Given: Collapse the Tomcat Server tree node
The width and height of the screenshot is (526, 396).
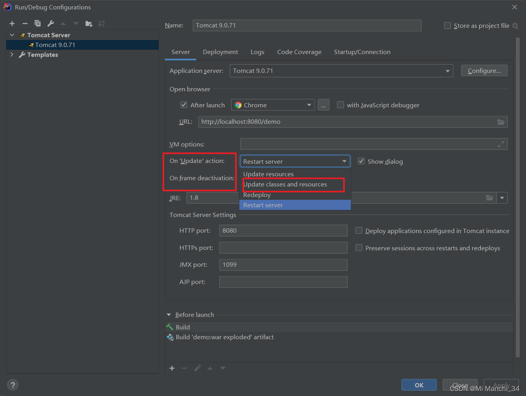Looking at the screenshot, I should pyautogui.click(x=12, y=35).
